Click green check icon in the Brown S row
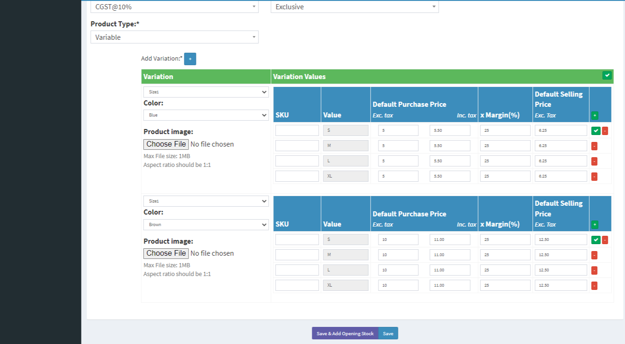Screen dimensions: 625x344 pyautogui.click(x=596, y=240)
